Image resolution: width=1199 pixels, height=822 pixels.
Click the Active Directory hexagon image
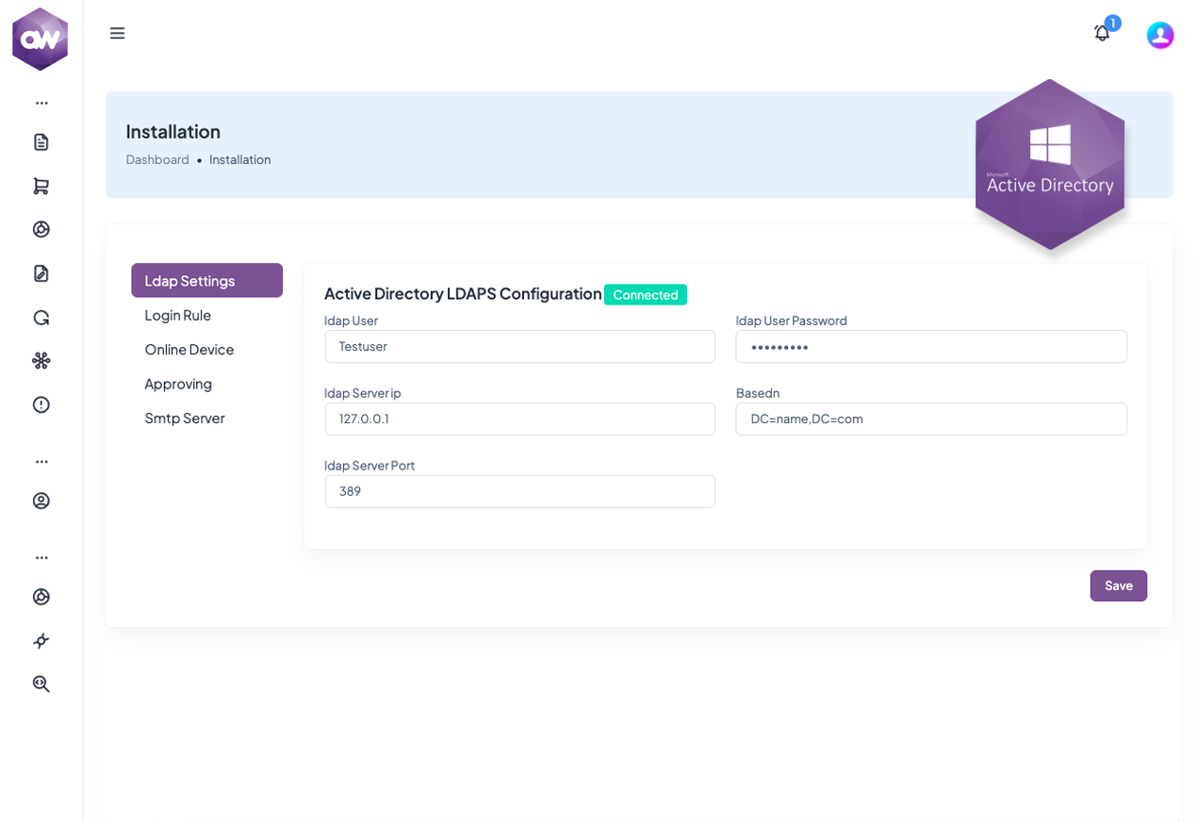coord(1050,164)
